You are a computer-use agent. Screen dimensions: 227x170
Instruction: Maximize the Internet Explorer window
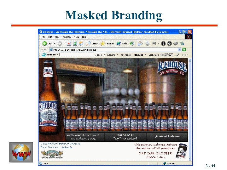[x=185, y=32]
